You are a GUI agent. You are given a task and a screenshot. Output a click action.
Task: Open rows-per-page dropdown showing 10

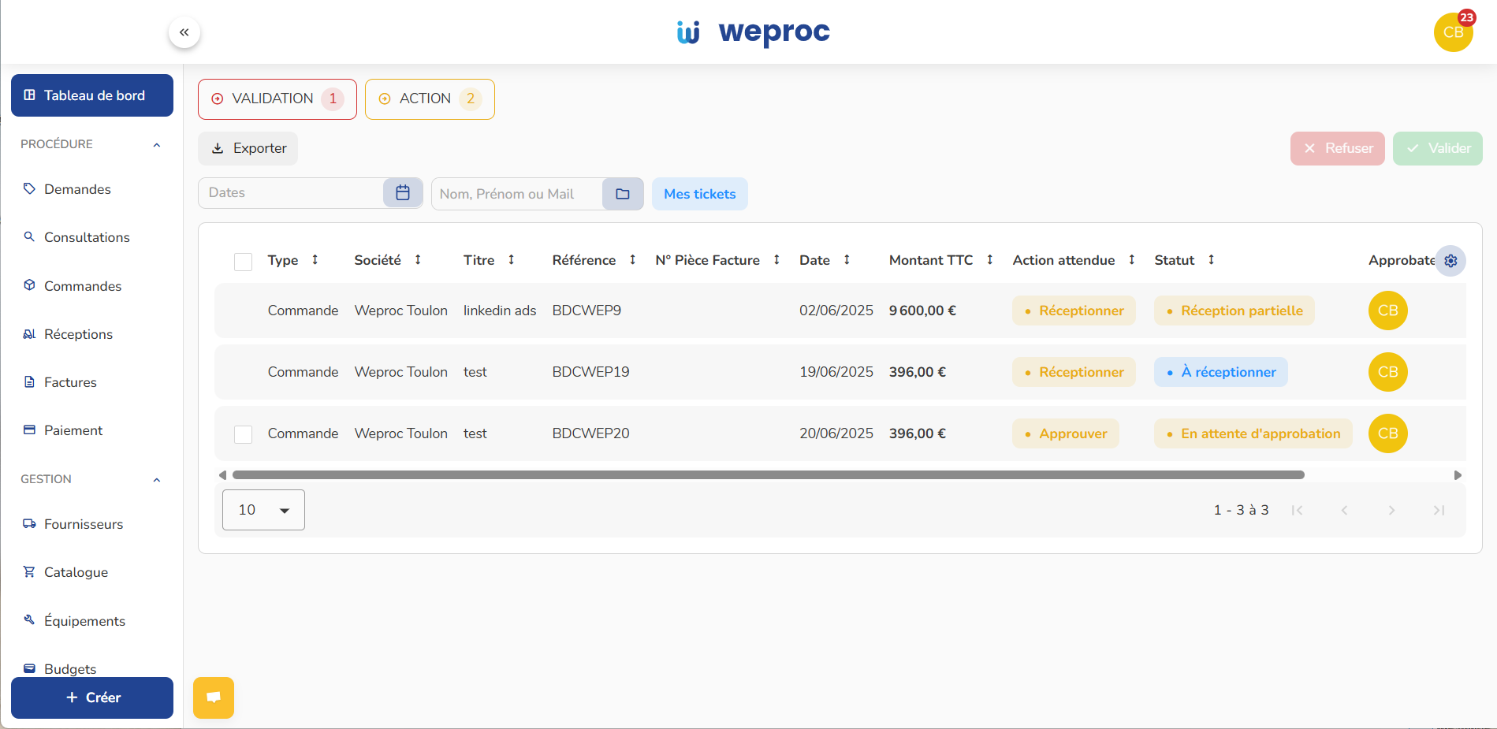coord(263,510)
